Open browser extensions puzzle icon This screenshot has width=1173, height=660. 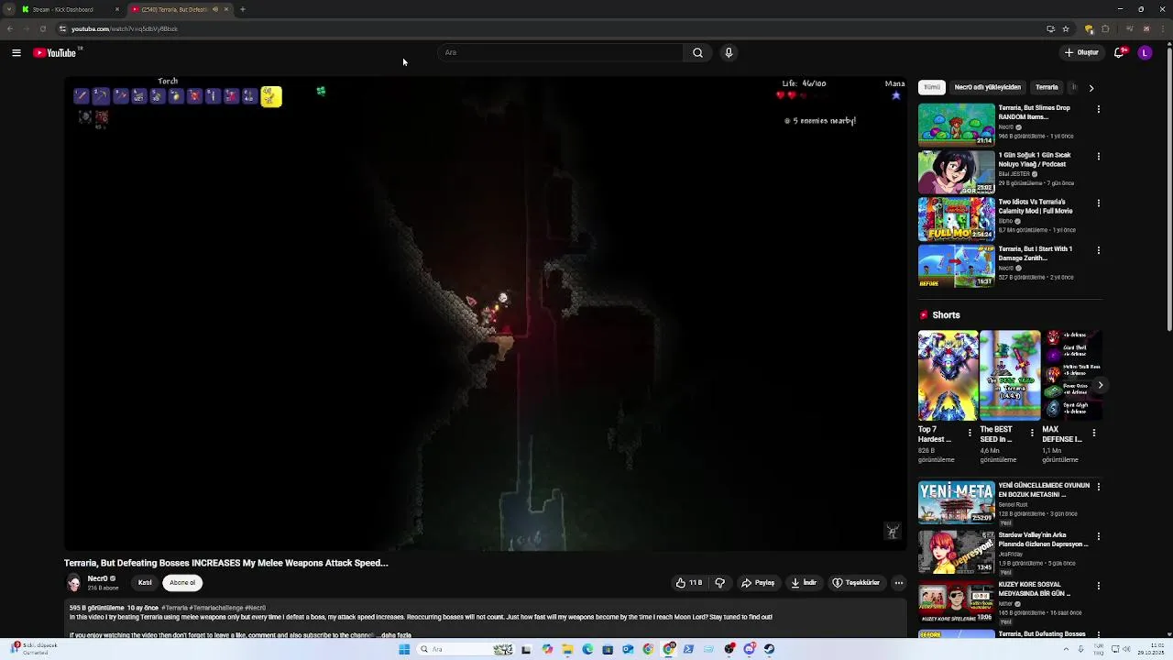pos(1105,29)
